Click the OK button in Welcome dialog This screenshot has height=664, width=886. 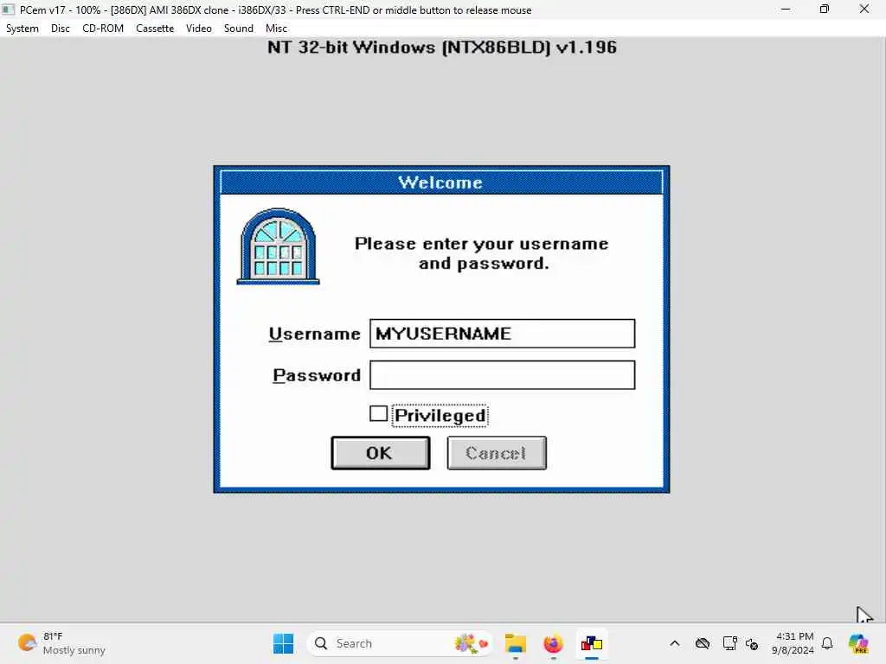[381, 453]
